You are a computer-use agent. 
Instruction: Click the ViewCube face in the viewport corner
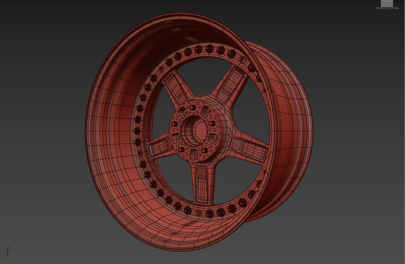(387, 3)
